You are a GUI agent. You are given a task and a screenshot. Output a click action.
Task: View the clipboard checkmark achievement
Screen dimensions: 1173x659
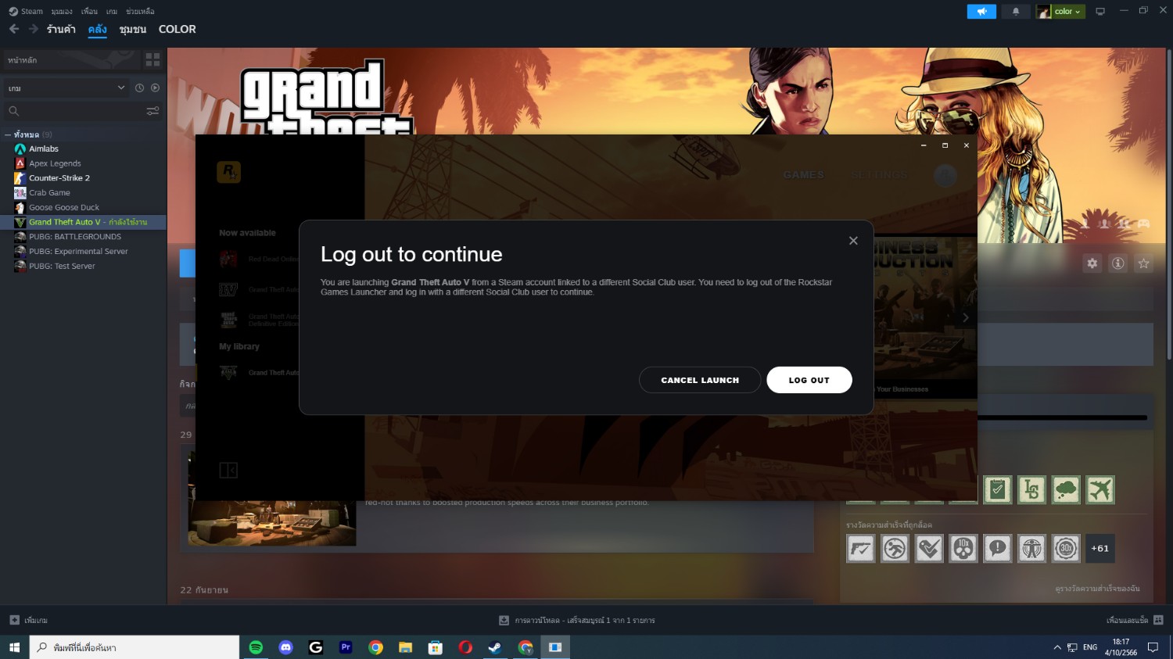(998, 490)
